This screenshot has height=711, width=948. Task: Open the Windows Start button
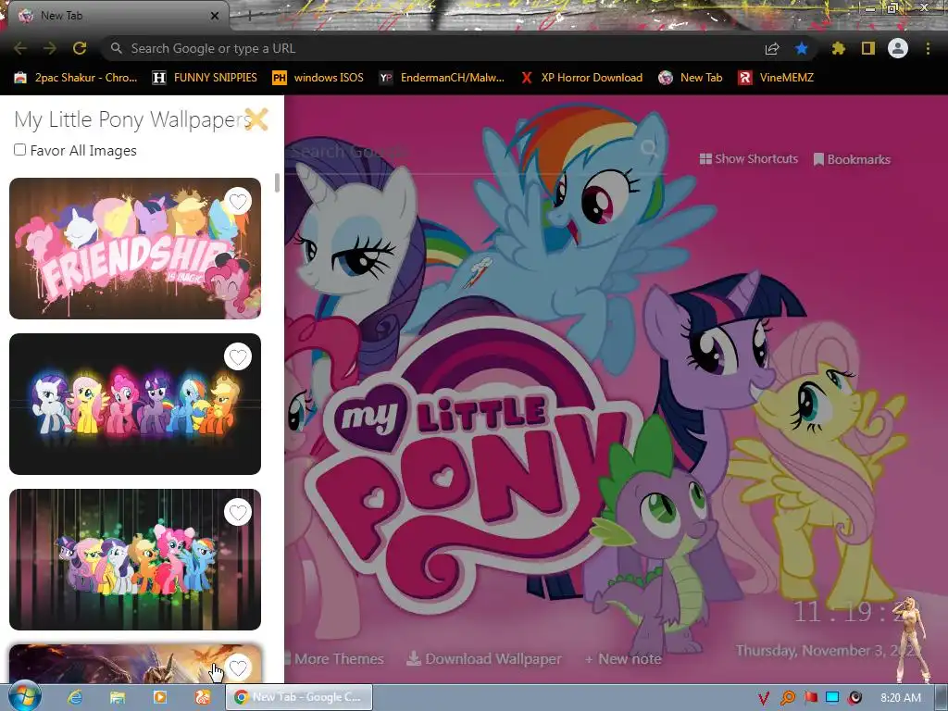[24, 696]
